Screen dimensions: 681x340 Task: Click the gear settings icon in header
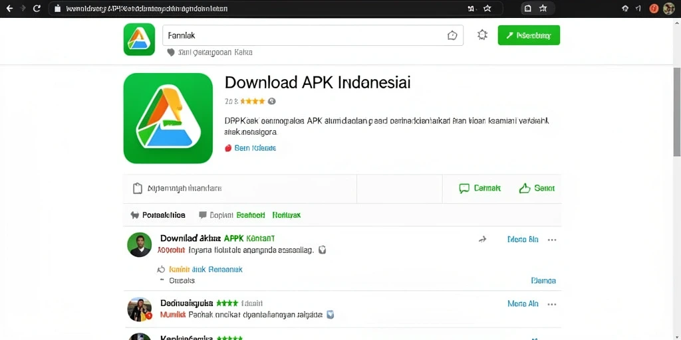pyautogui.click(x=482, y=35)
